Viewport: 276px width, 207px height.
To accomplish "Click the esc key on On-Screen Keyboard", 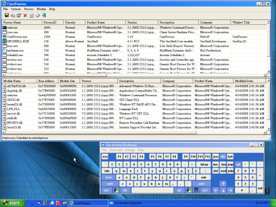I will pos(105,157).
